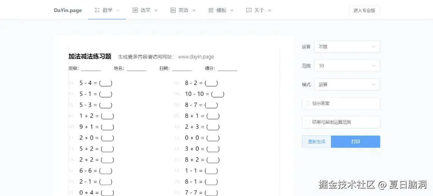Click problem 01: 5 - 4
The width and height of the screenshot is (433, 196).
[x=96, y=83]
